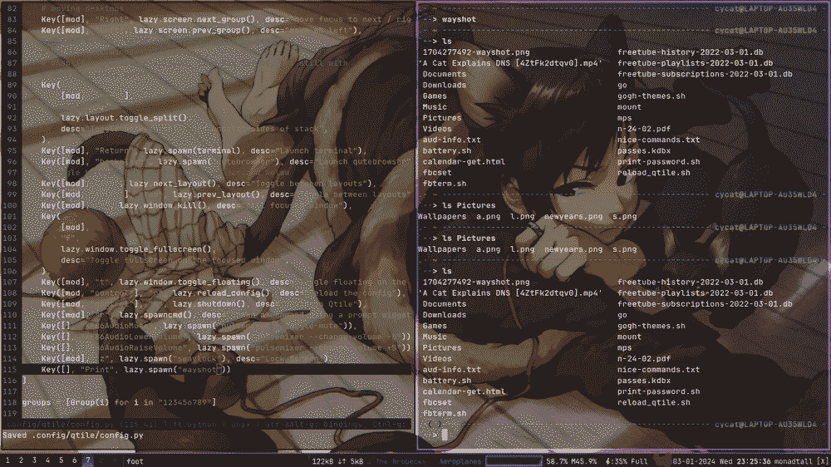The width and height of the screenshot is (831, 467).
Task: Click the [X] quick exit widget
Action: pos(823,460)
